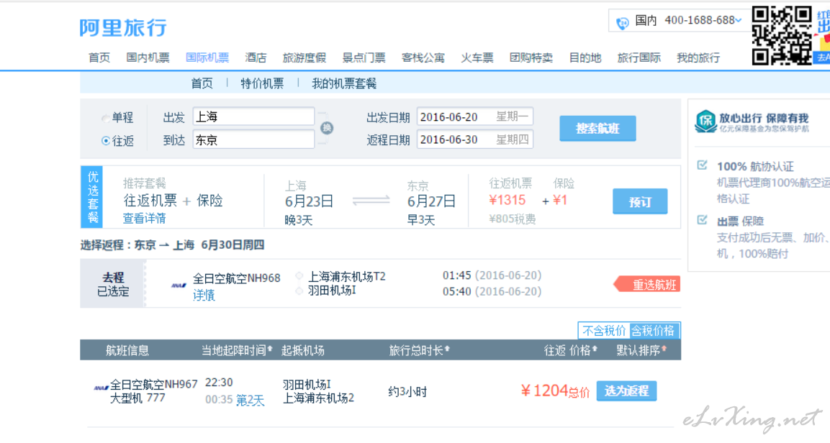Image resolution: width=830 pixels, height=443 pixels.
Task: Click the ANA logo beside NH968
Action: pos(179,286)
